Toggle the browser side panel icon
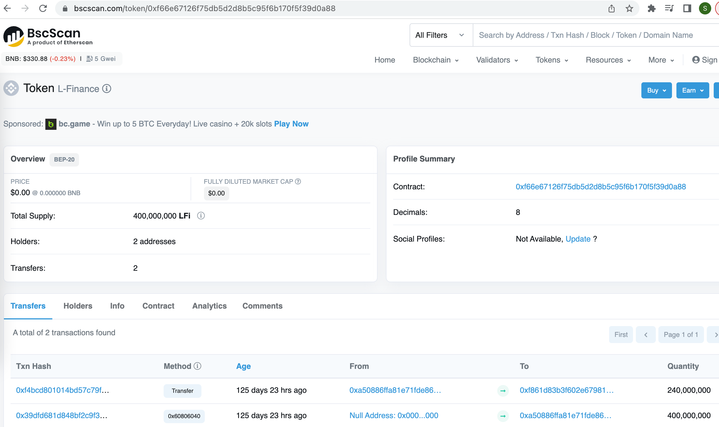 (687, 8)
